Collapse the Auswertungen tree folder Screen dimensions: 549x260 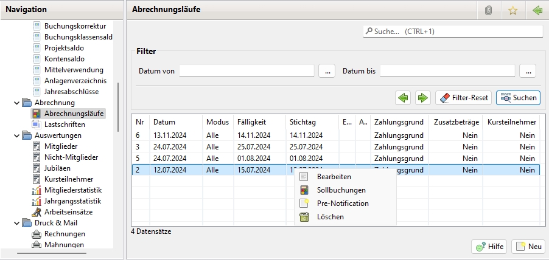pyautogui.click(x=16, y=135)
